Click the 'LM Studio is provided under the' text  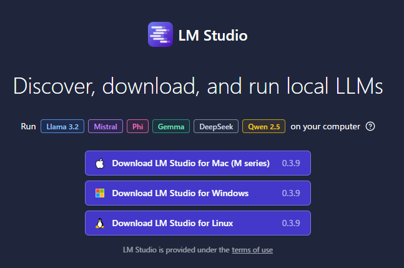tap(176, 250)
